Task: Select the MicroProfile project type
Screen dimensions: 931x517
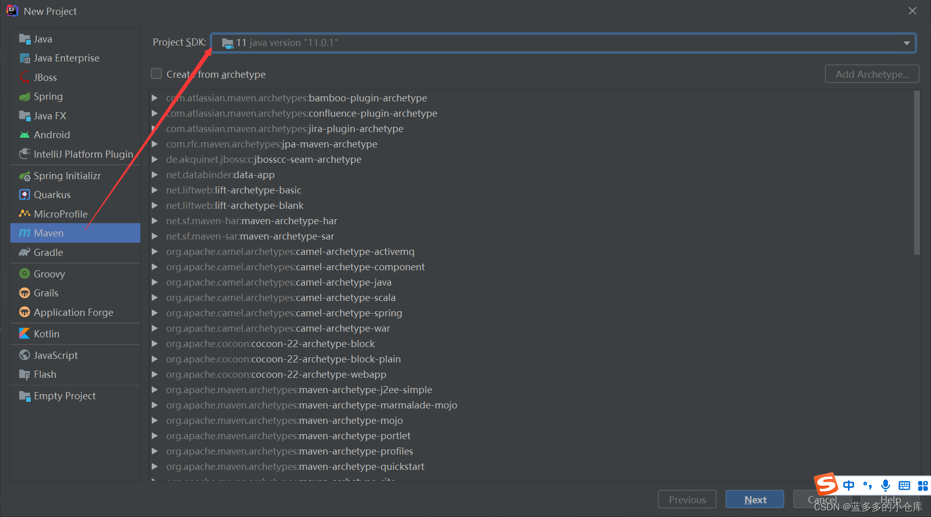Action: pos(60,214)
